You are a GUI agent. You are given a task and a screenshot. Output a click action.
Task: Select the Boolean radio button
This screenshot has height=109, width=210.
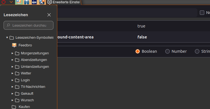click(138, 51)
